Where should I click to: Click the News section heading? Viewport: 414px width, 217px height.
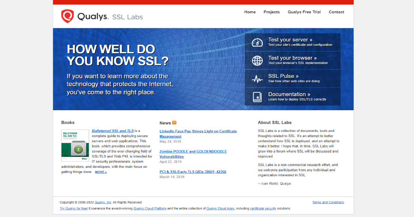coord(165,123)
